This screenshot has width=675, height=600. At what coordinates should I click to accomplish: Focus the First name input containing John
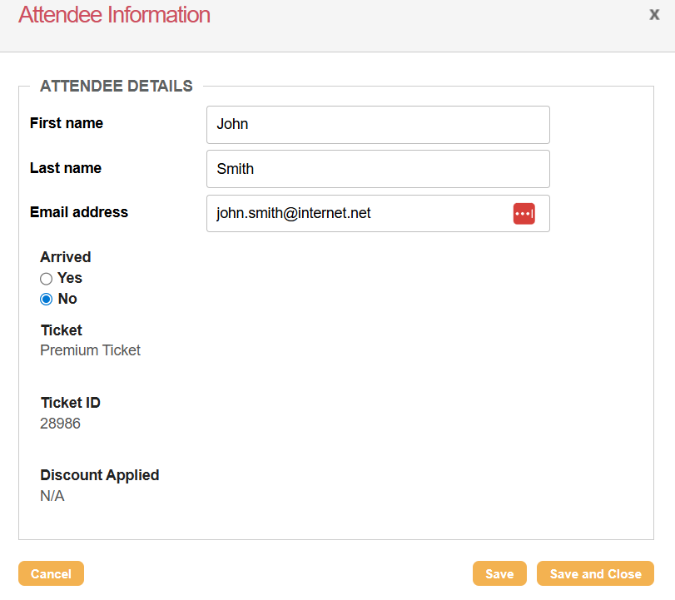pyautogui.click(x=378, y=125)
